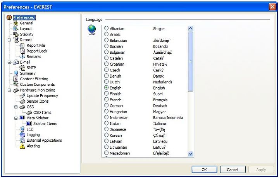Click the SMTP mail icon

point(22,68)
